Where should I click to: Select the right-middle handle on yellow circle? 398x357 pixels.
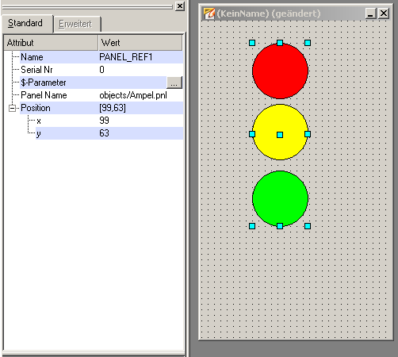(x=308, y=134)
